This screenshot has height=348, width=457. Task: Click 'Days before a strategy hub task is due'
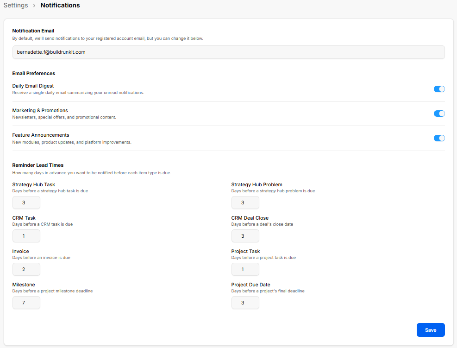click(x=50, y=191)
